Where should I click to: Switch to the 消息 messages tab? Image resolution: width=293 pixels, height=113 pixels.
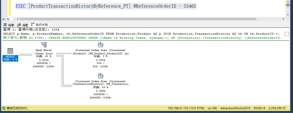coord(23,25)
